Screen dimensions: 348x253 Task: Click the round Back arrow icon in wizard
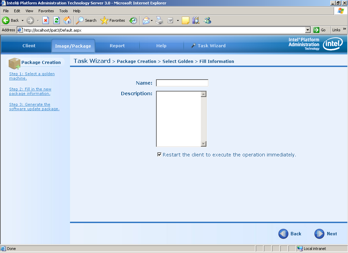click(283, 234)
